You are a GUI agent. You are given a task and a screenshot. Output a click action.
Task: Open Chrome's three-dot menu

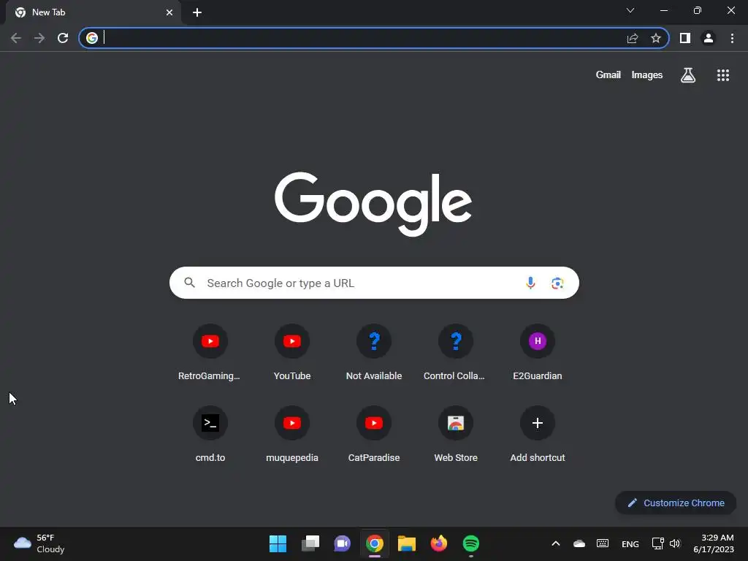(732, 38)
